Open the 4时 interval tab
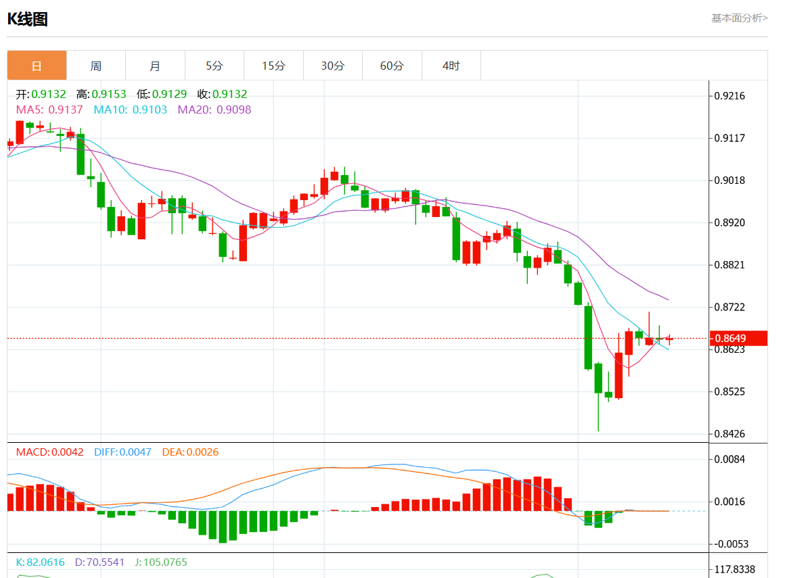Screen dimensions: 804x578 tap(451, 66)
